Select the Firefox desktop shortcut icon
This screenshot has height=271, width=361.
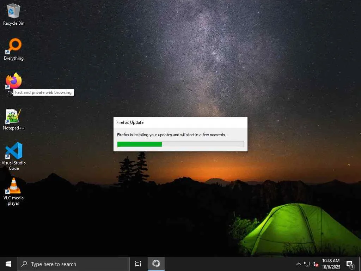point(14,81)
